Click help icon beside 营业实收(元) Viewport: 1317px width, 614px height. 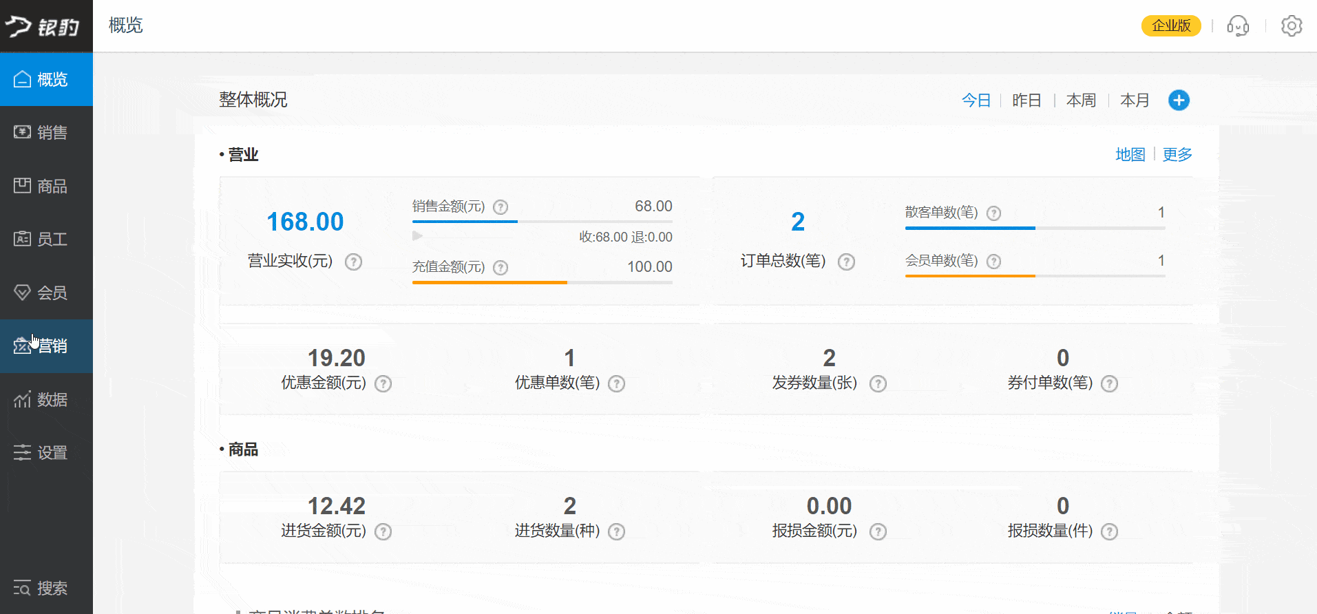pyautogui.click(x=353, y=262)
